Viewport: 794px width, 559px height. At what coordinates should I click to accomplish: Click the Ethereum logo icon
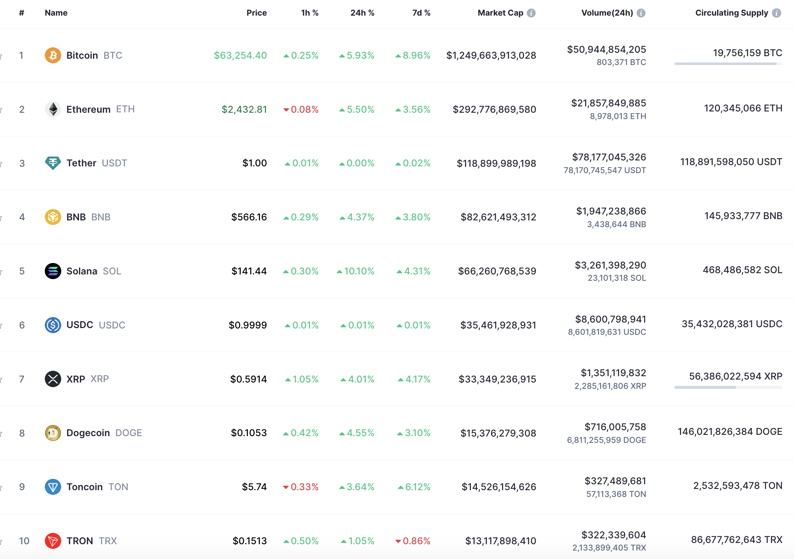point(53,109)
